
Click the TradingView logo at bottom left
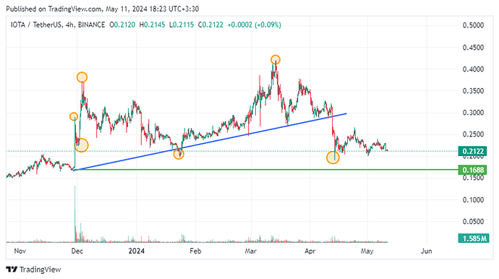pos(33,270)
